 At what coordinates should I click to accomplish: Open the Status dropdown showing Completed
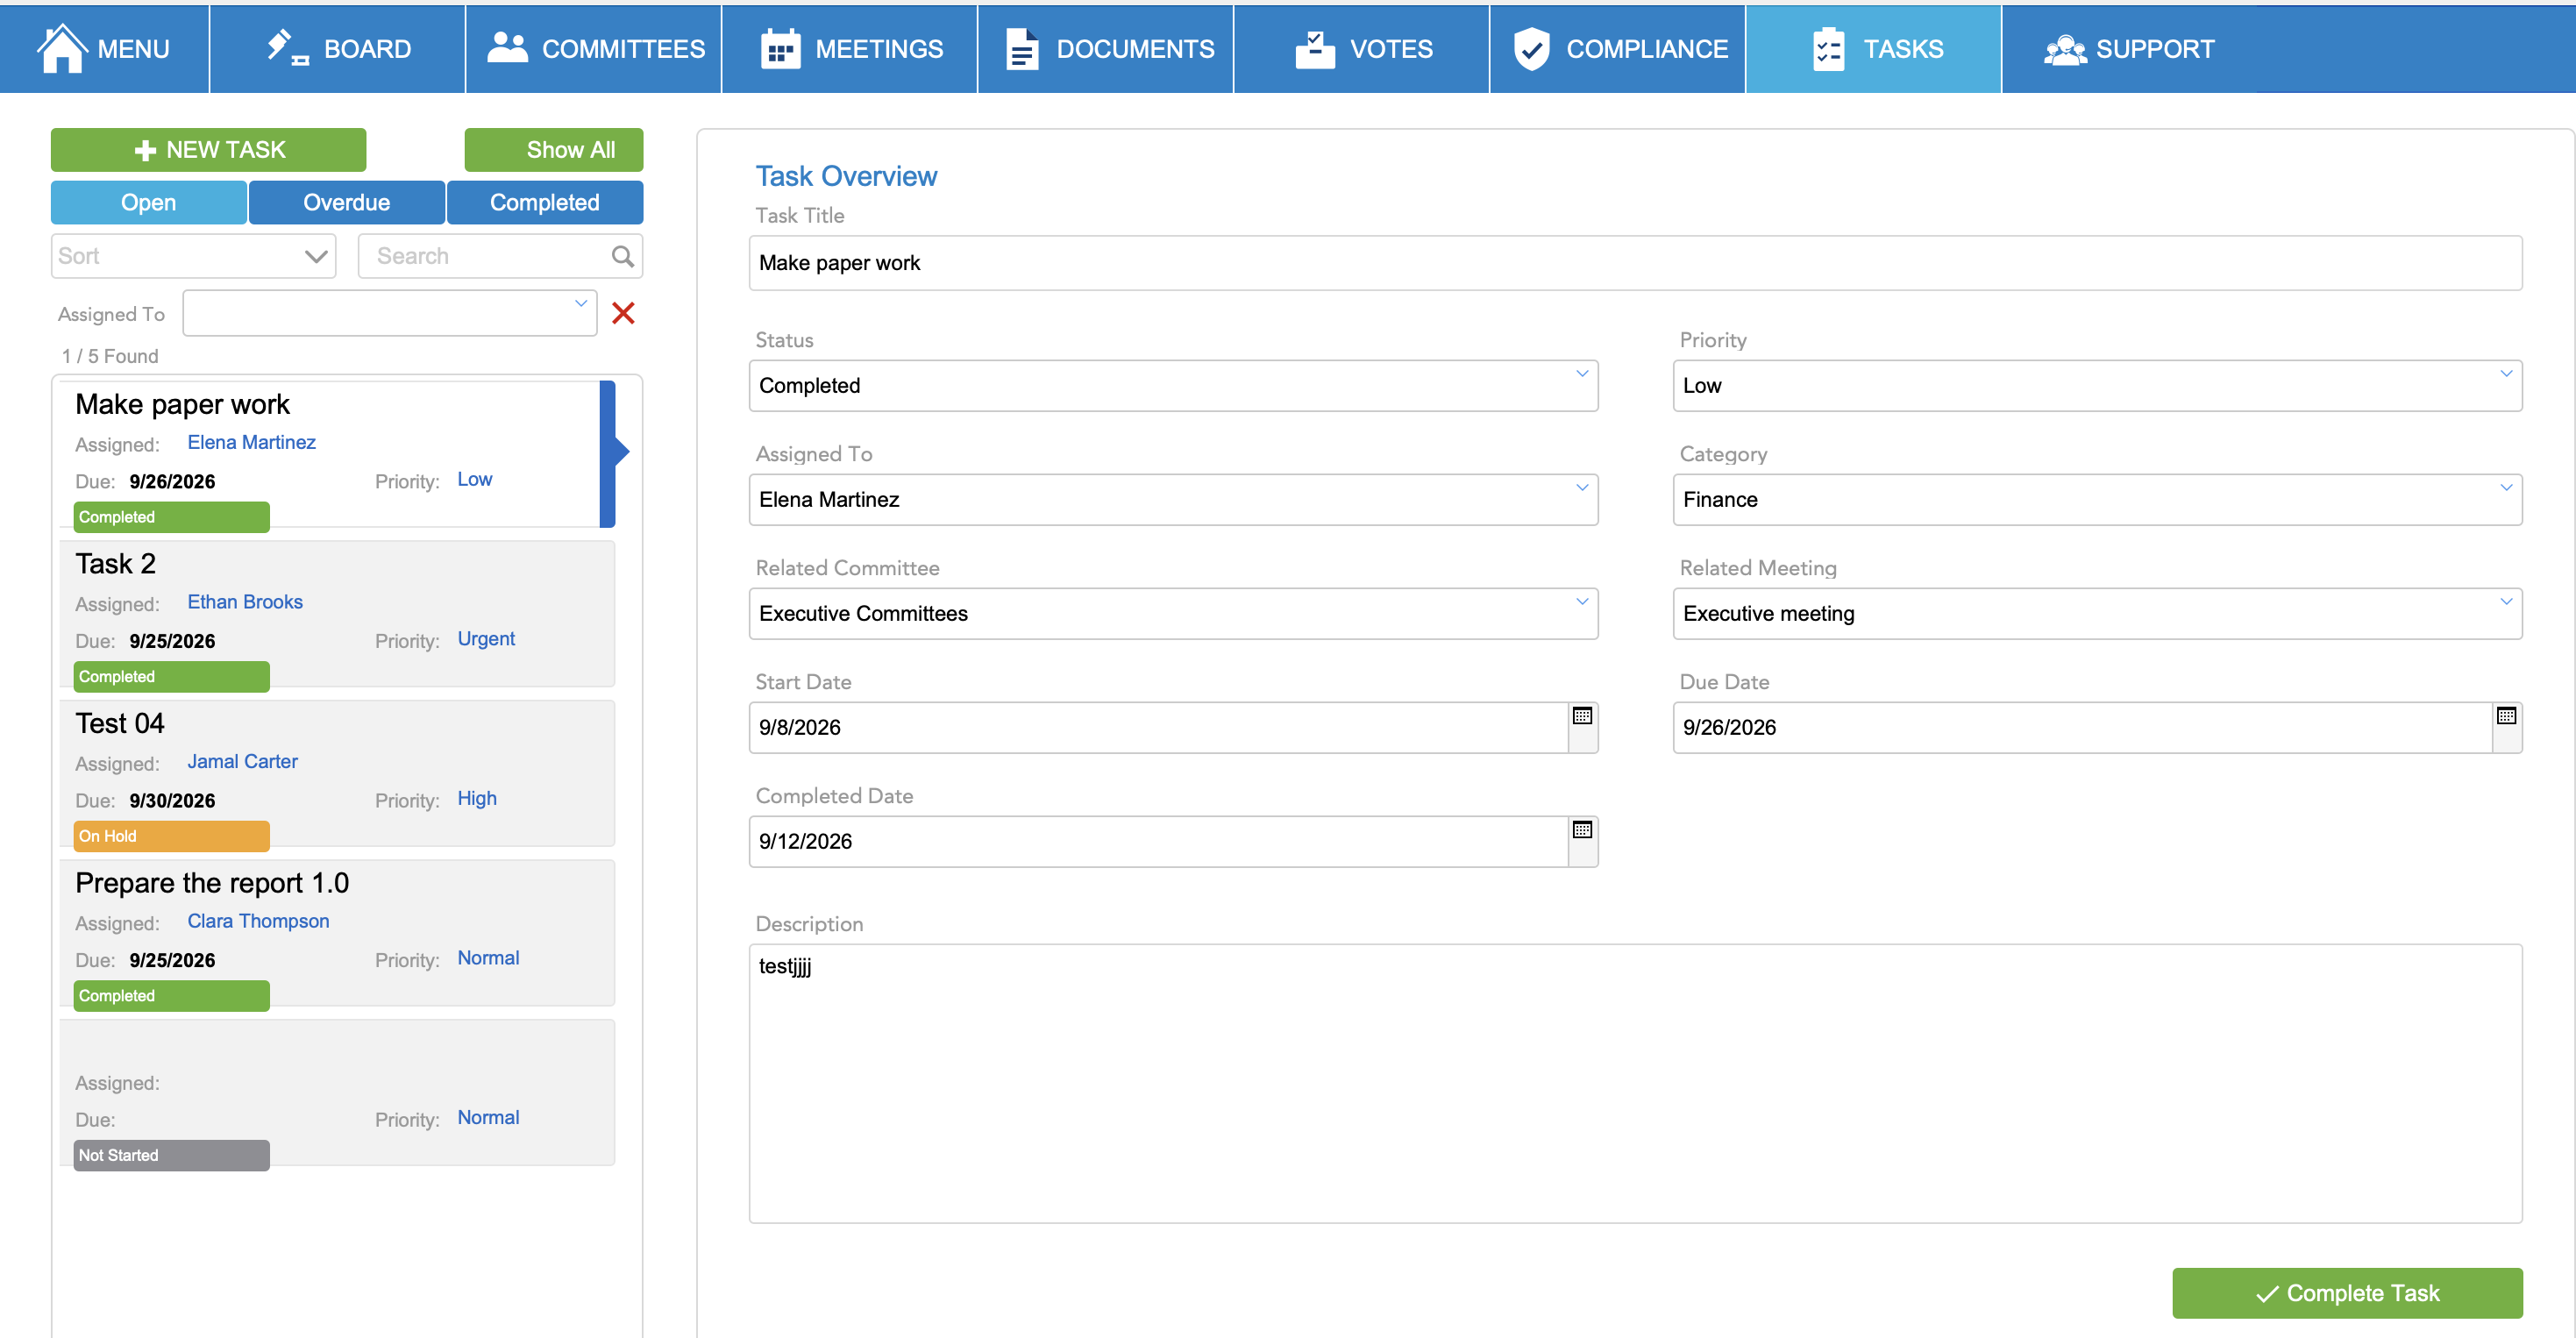point(1173,385)
